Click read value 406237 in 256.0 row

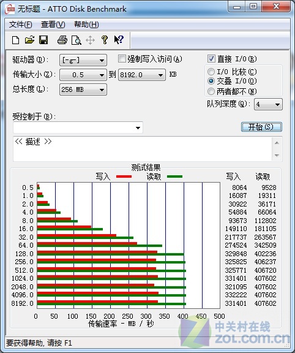click(266, 262)
